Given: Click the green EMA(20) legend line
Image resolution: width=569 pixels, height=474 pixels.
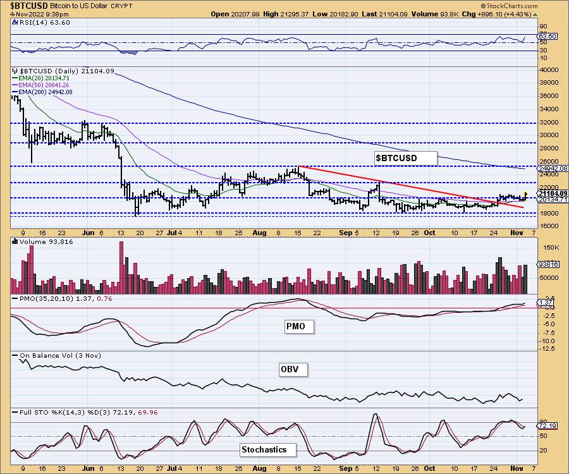Looking at the screenshot, I should (x=15, y=78).
